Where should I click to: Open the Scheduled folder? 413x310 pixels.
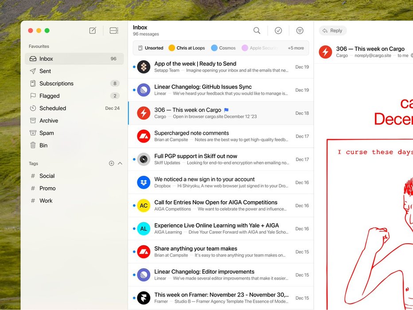point(74,108)
